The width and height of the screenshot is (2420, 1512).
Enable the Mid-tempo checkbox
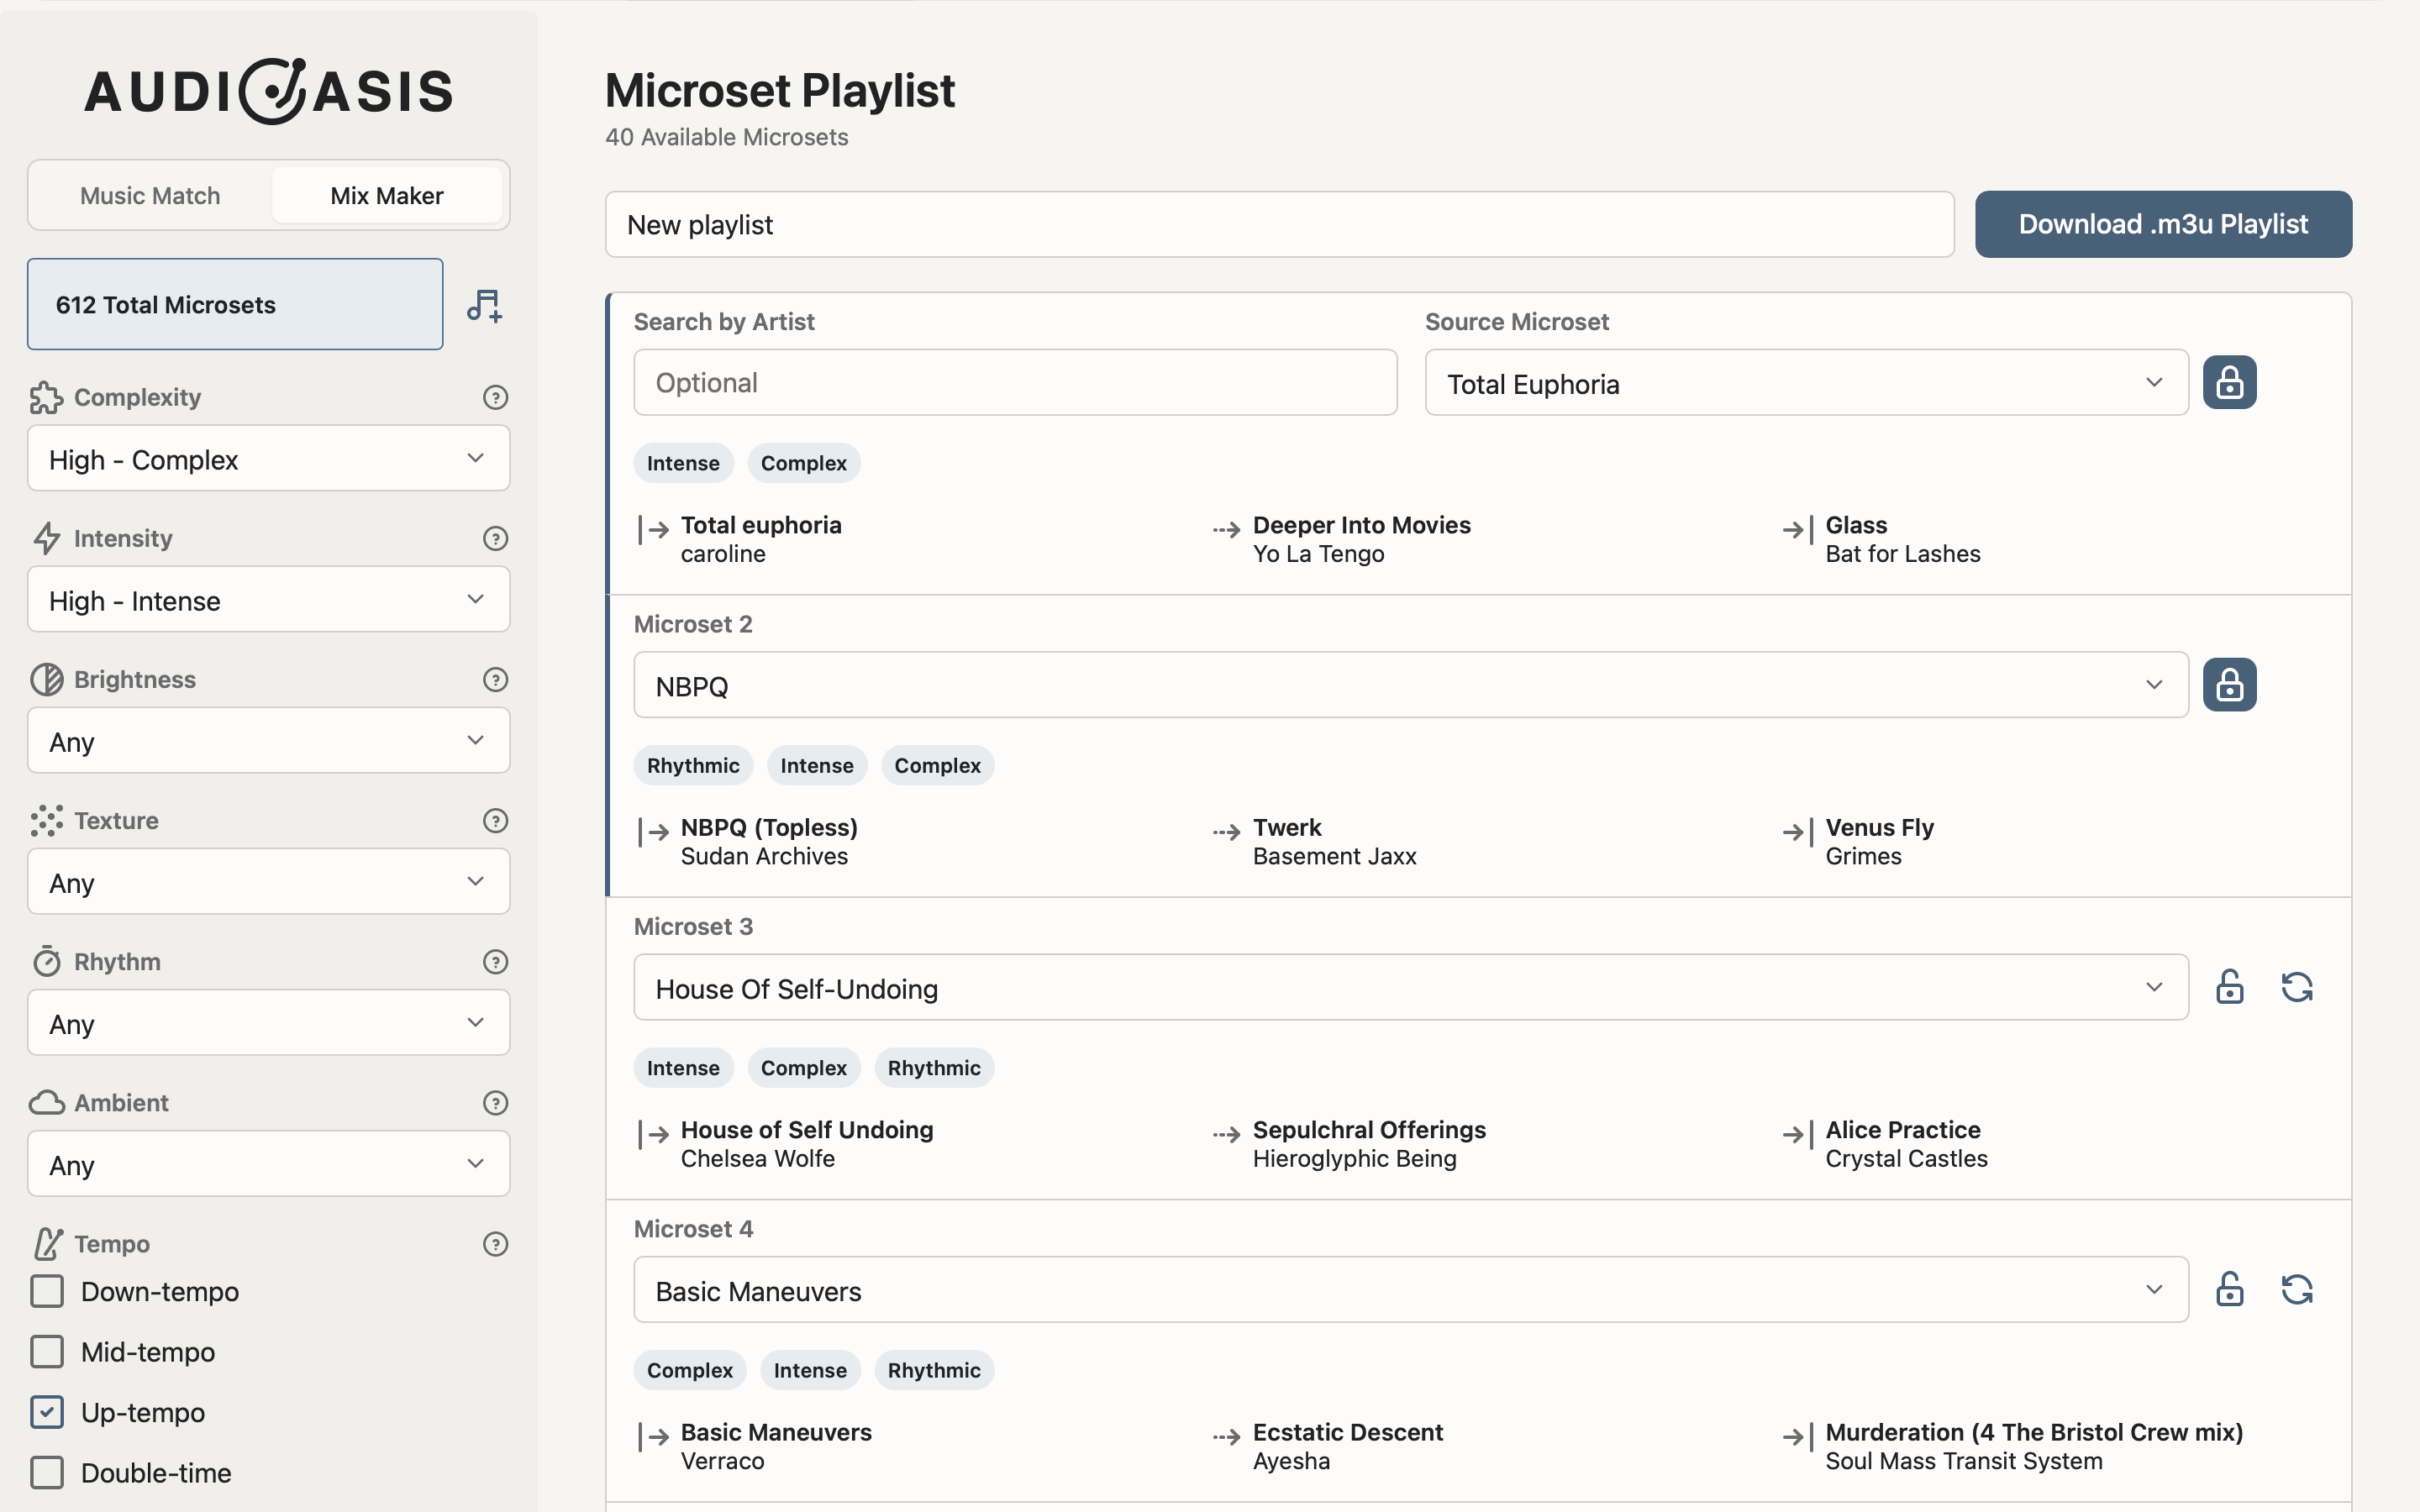click(x=47, y=1351)
